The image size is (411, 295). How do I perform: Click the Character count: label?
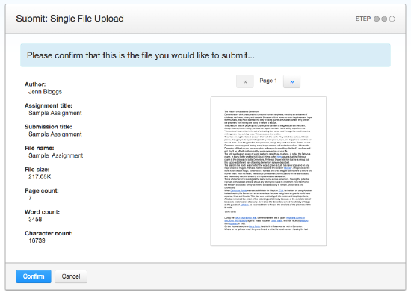tap(49, 233)
